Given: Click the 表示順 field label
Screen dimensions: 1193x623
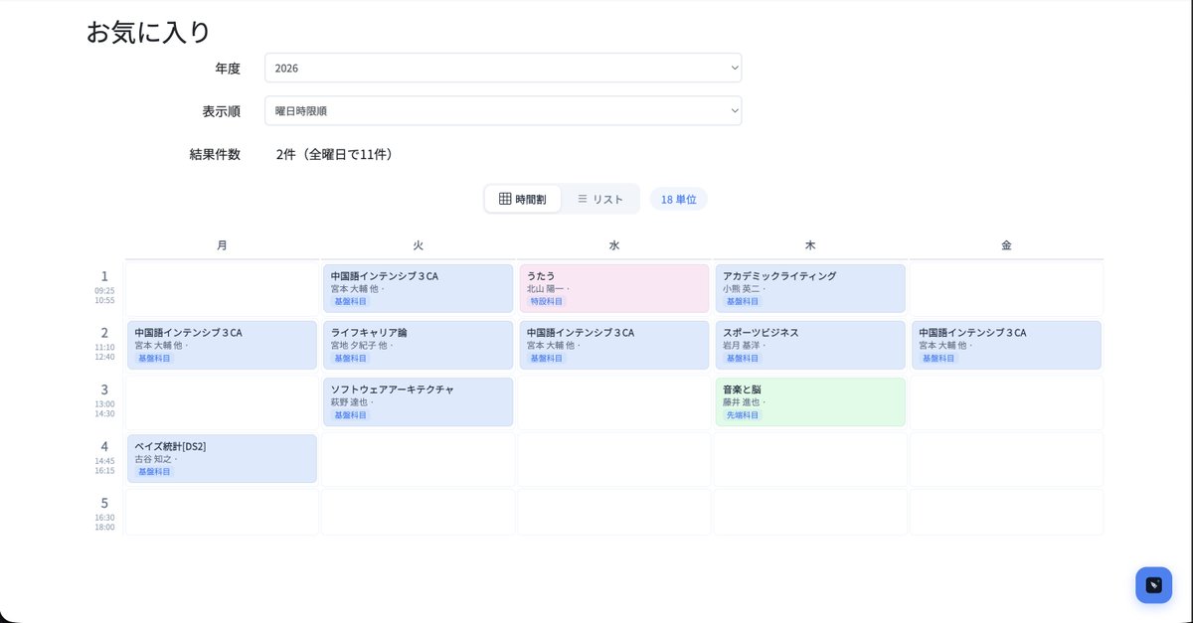Looking at the screenshot, I should tap(221, 111).
